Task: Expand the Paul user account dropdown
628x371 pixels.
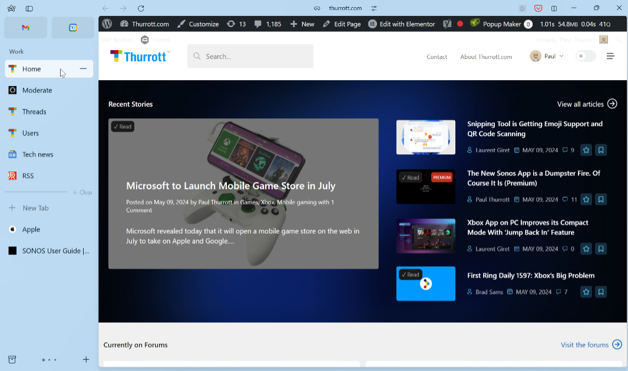Action: (547, 57)
